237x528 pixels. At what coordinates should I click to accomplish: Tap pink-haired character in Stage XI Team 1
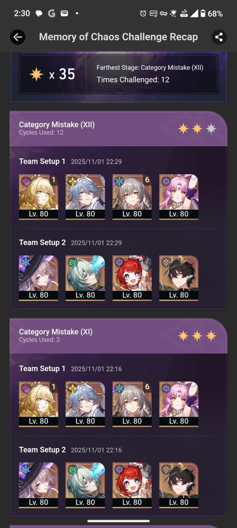[x=179, y=404]
